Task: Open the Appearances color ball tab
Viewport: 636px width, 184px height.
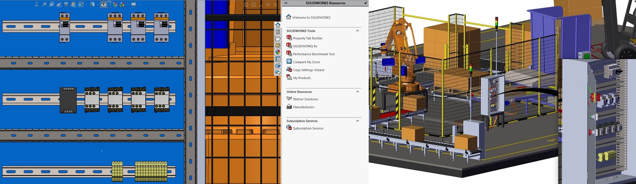Action: pyautogui.click(x=278, y=52)
